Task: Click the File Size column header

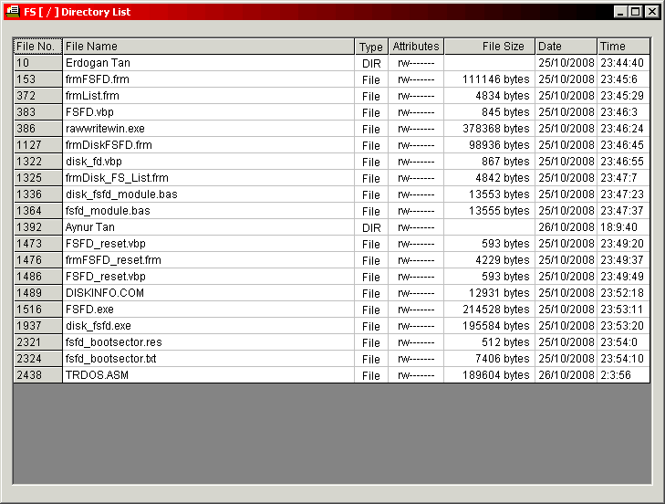Action: coord(489,47)
